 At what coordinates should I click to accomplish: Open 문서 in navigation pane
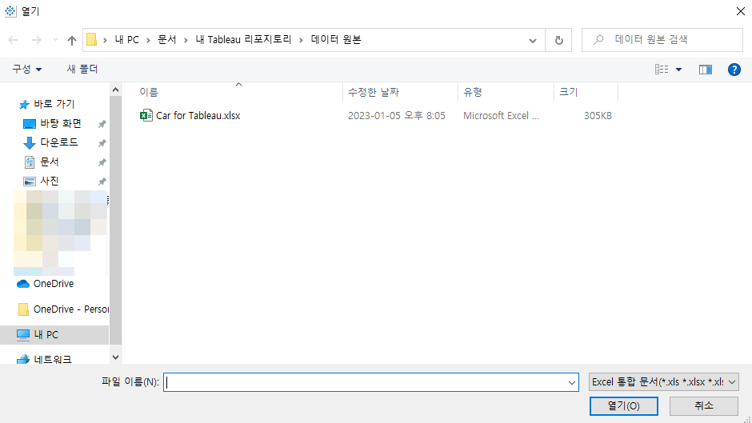[49, 162]
